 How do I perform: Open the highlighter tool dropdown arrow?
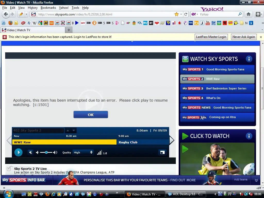tap(27, 14)
